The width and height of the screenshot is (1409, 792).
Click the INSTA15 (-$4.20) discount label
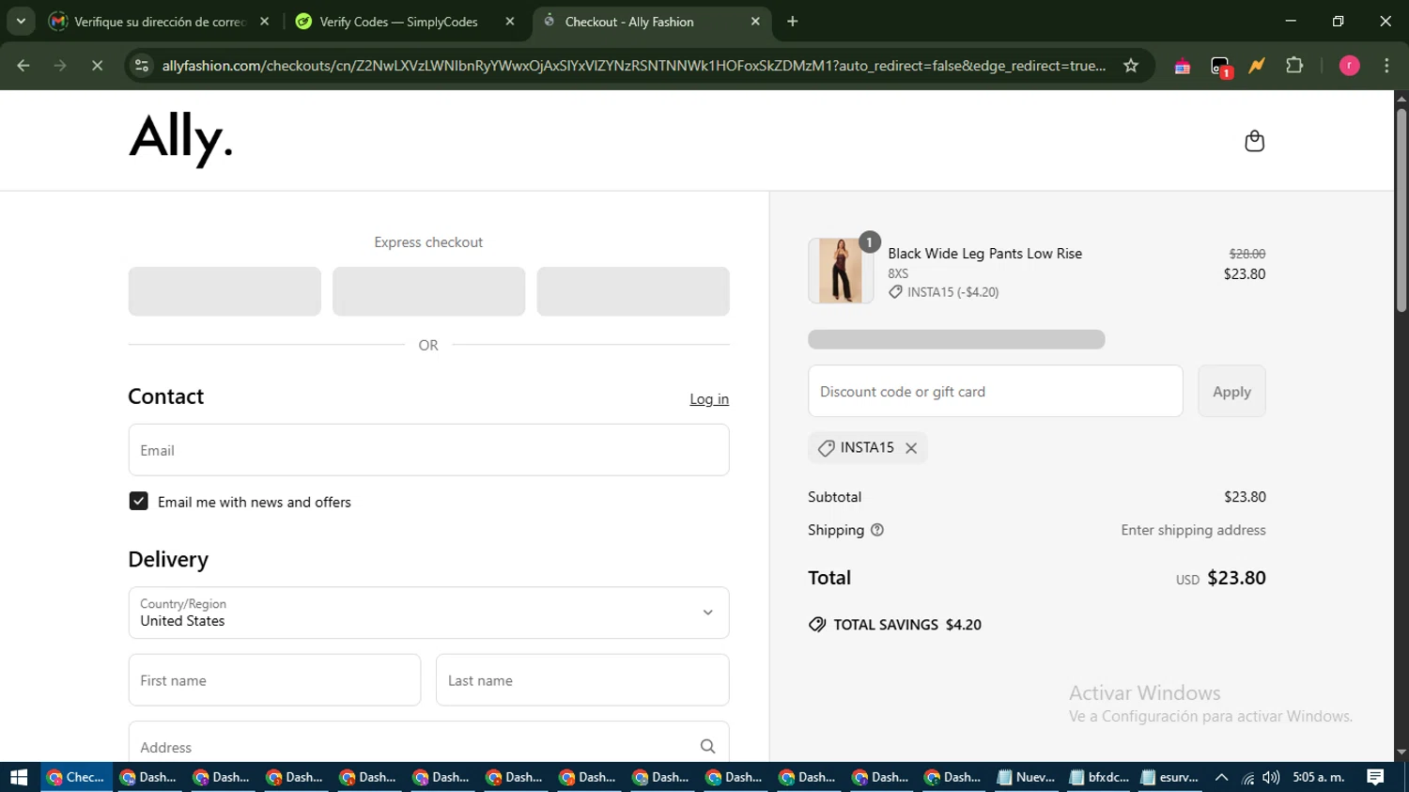coord(944,292)
